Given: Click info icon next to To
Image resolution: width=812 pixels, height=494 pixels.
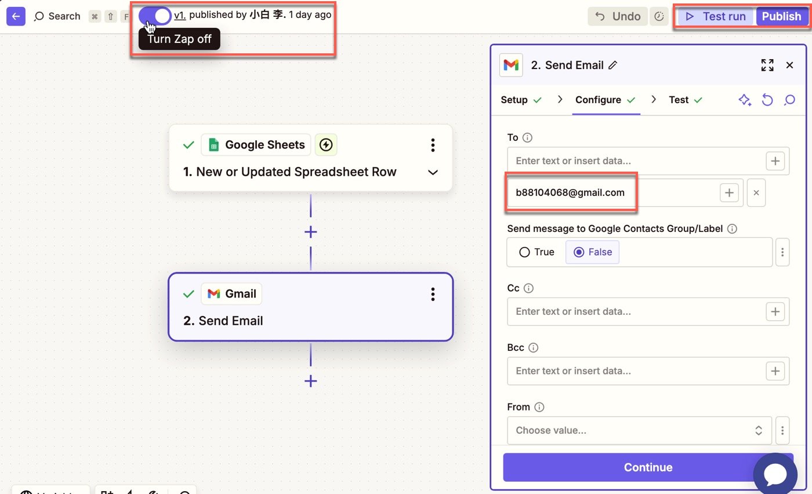Looking at the screenshot, I should (527, 138).
